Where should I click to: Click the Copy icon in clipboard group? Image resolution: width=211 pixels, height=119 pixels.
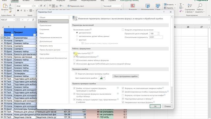10,8
